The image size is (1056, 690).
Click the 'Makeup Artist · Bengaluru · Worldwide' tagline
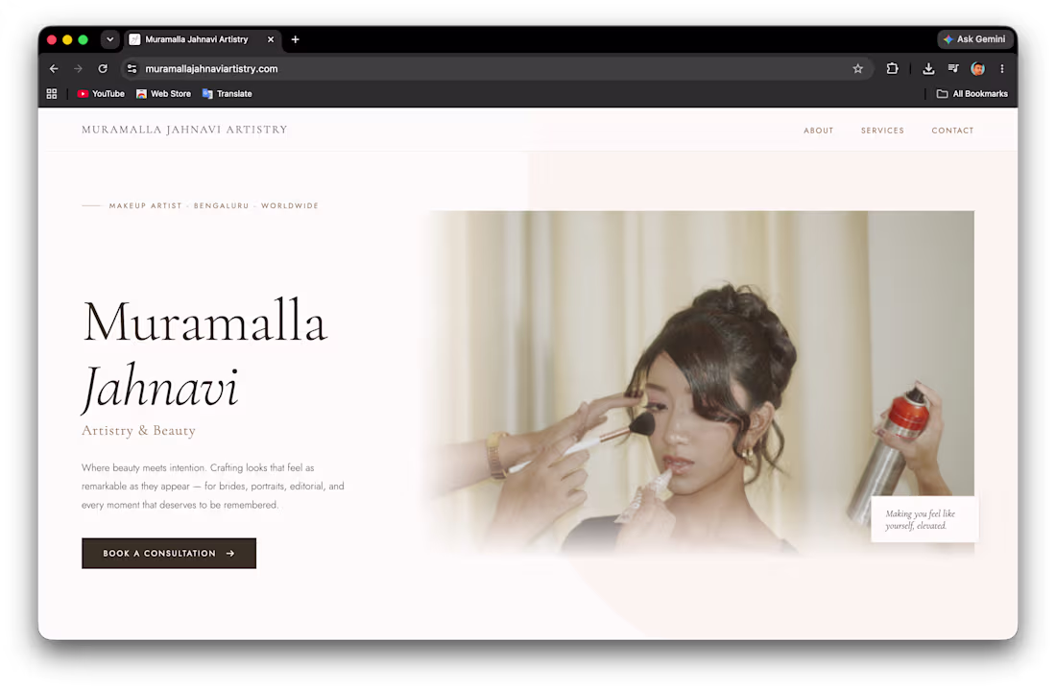[213, 206]
